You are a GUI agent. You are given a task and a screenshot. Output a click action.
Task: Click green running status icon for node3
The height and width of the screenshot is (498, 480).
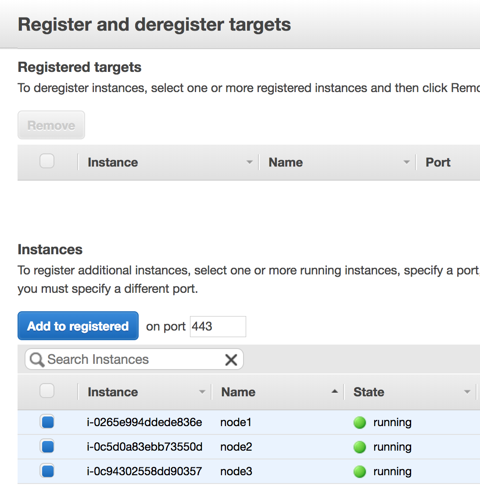point(360,472)
